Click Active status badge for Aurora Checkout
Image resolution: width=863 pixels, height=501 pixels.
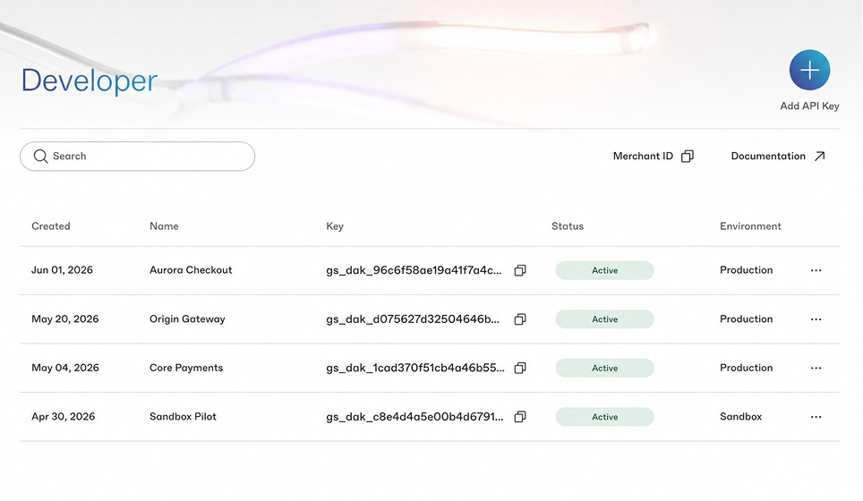tap(604, 270)
